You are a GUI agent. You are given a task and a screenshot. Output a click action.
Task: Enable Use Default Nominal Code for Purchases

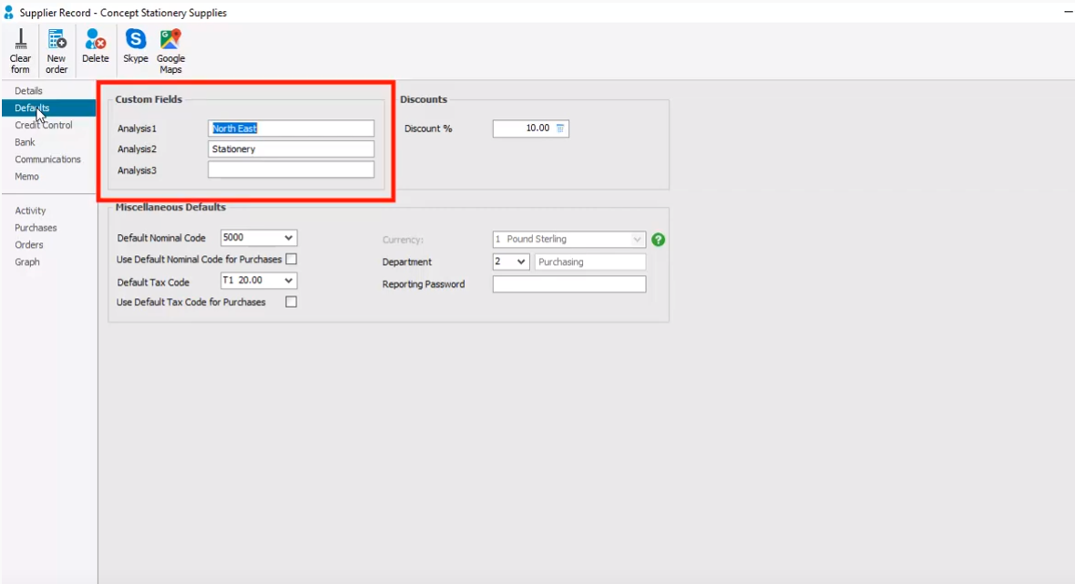(x=293, y=259)
